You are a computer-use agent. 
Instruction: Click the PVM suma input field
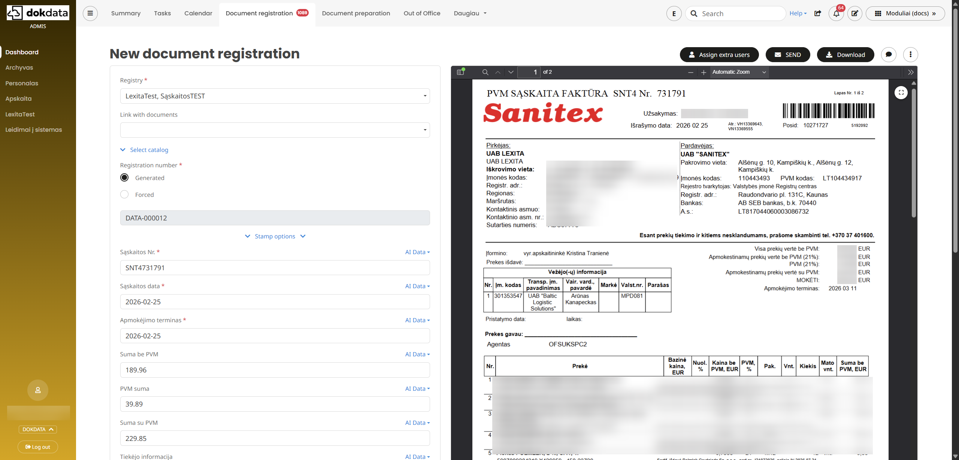[275, 404]
